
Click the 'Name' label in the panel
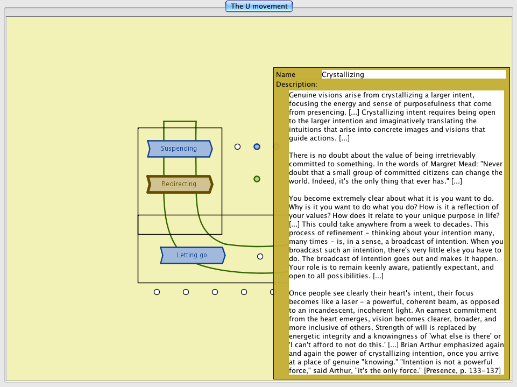(286, 75)
